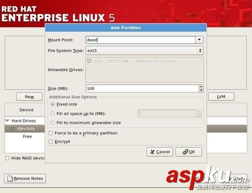Screen dimensions: 252x193
Task: Open the File System Type combo box
Action: [145, 51]
